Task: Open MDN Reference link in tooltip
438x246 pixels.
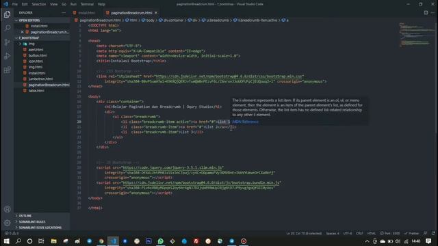Action: [x=245, y=122]
